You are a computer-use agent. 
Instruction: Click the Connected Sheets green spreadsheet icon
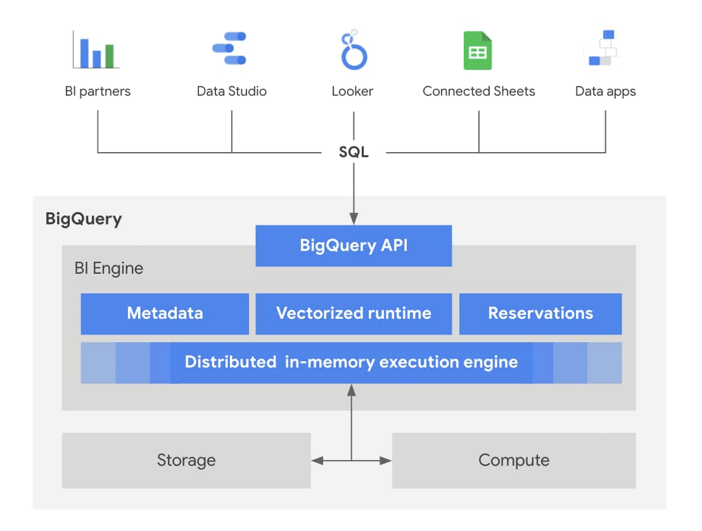pos(477,51)
